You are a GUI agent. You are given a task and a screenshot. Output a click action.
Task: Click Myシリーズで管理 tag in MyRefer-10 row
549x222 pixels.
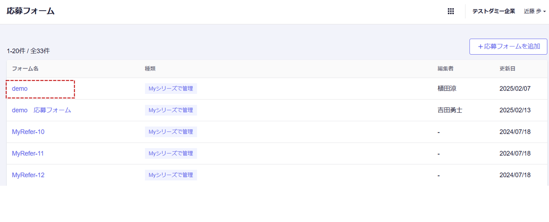tap(171, 132)
